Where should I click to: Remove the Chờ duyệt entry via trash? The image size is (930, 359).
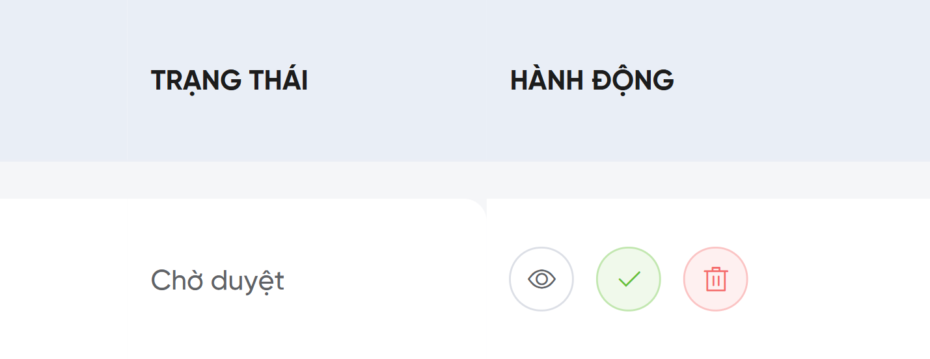[x=716, y=279]
